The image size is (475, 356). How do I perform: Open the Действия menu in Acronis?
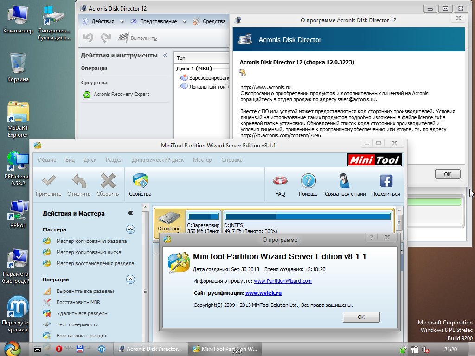click(103, 21)
